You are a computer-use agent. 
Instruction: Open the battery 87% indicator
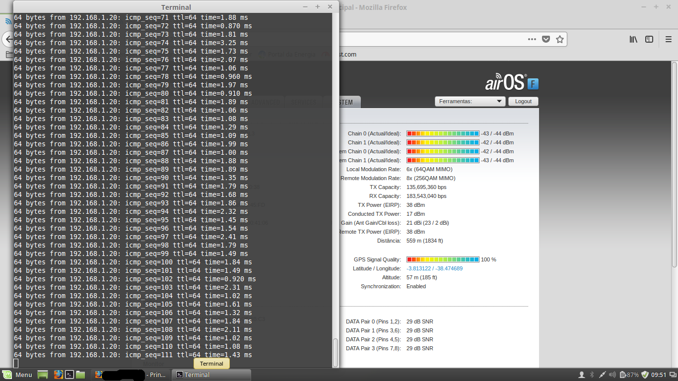pos(628,375)
